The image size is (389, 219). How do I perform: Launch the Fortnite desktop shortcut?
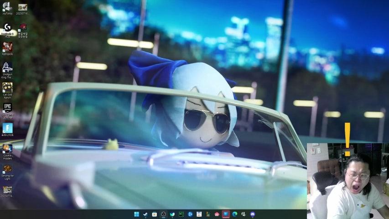(x=7, y=130)
